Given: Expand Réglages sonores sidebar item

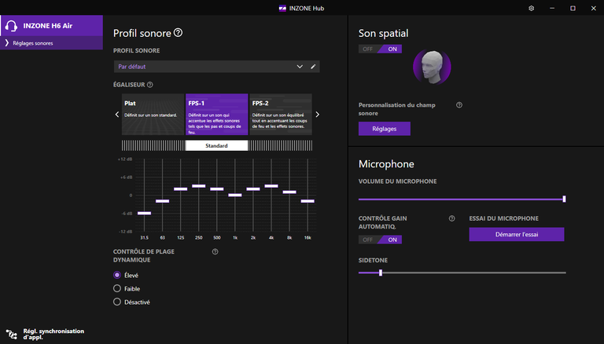Looking at the screenshot, I should point(52,43).
